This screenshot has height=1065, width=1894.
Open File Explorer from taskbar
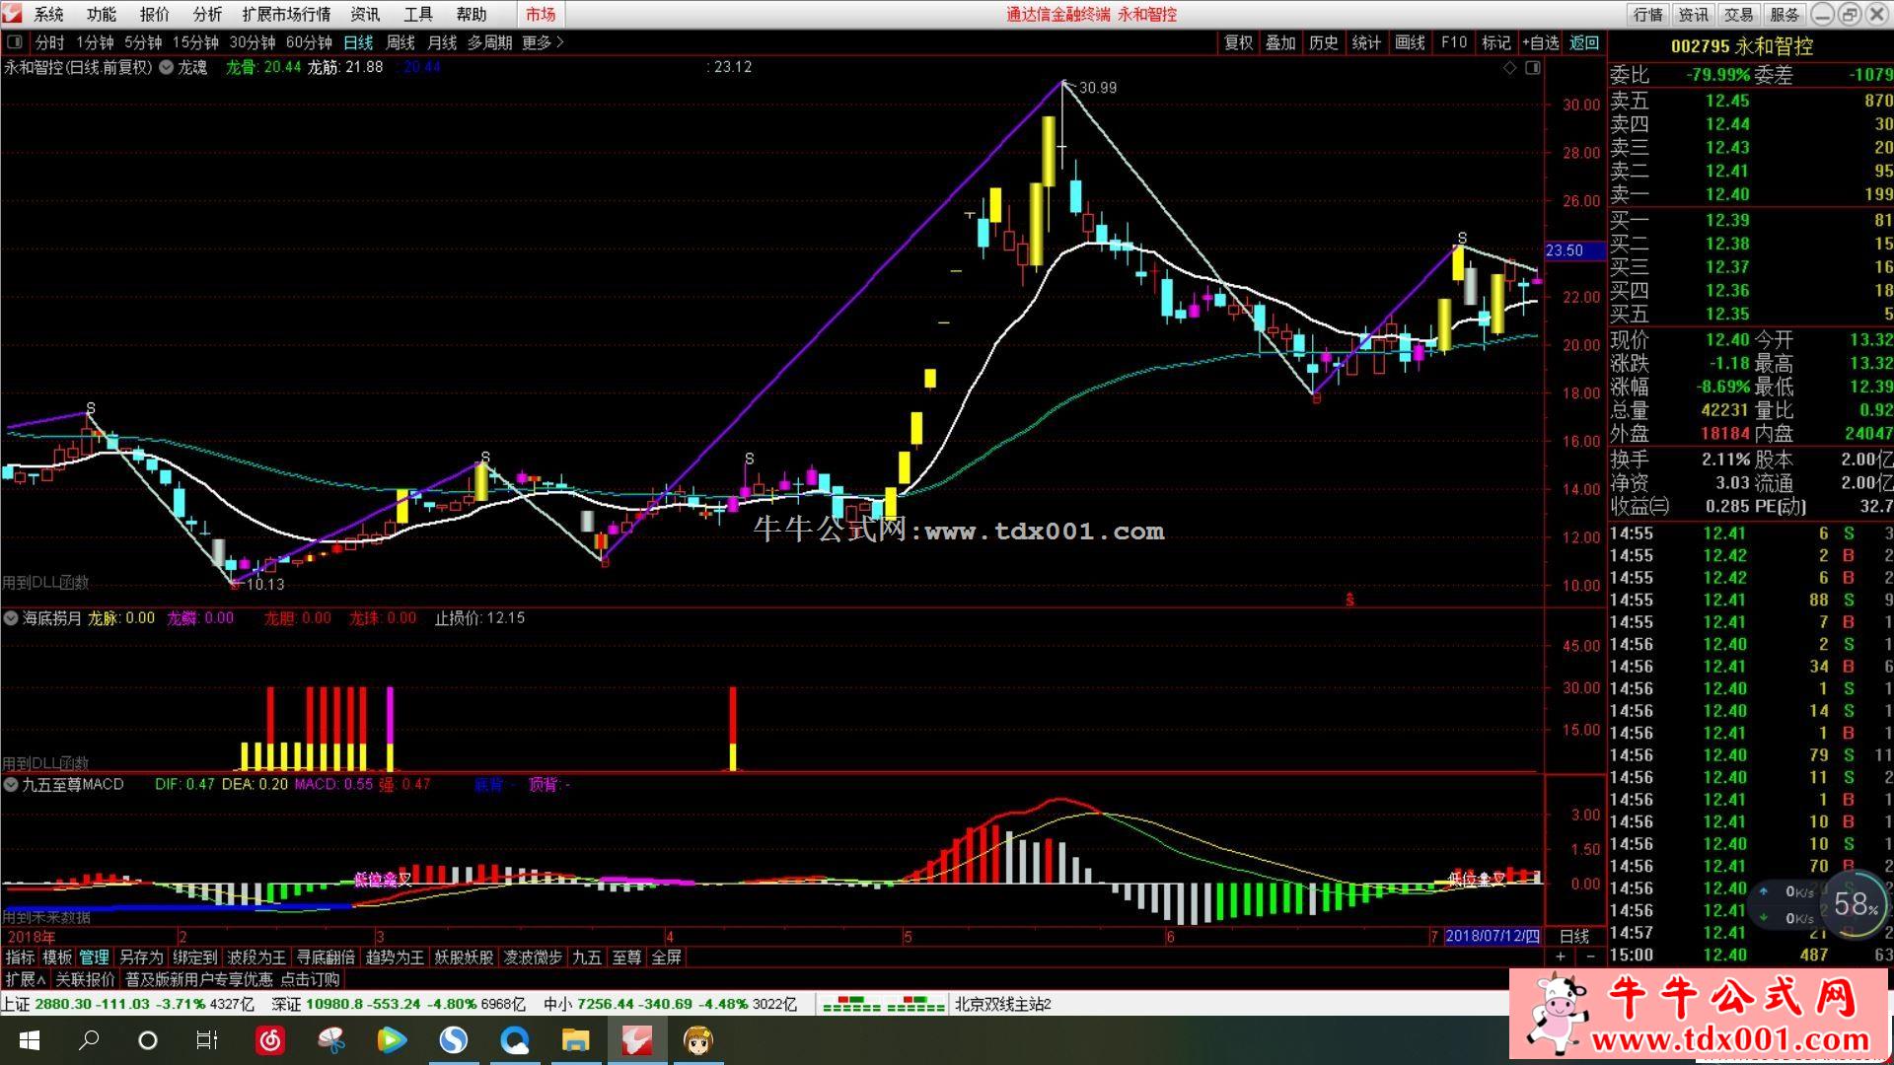tap(575, 1040)
